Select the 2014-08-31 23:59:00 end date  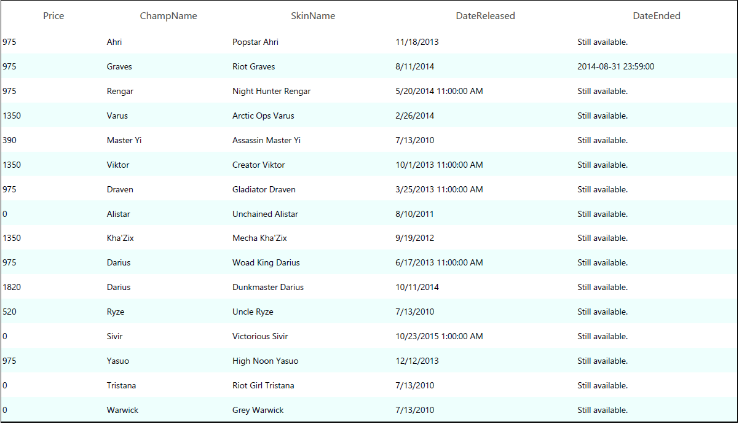616,66
